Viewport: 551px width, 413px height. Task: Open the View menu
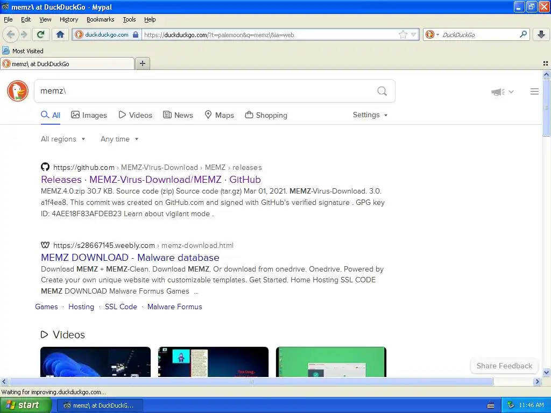[45, 19]
